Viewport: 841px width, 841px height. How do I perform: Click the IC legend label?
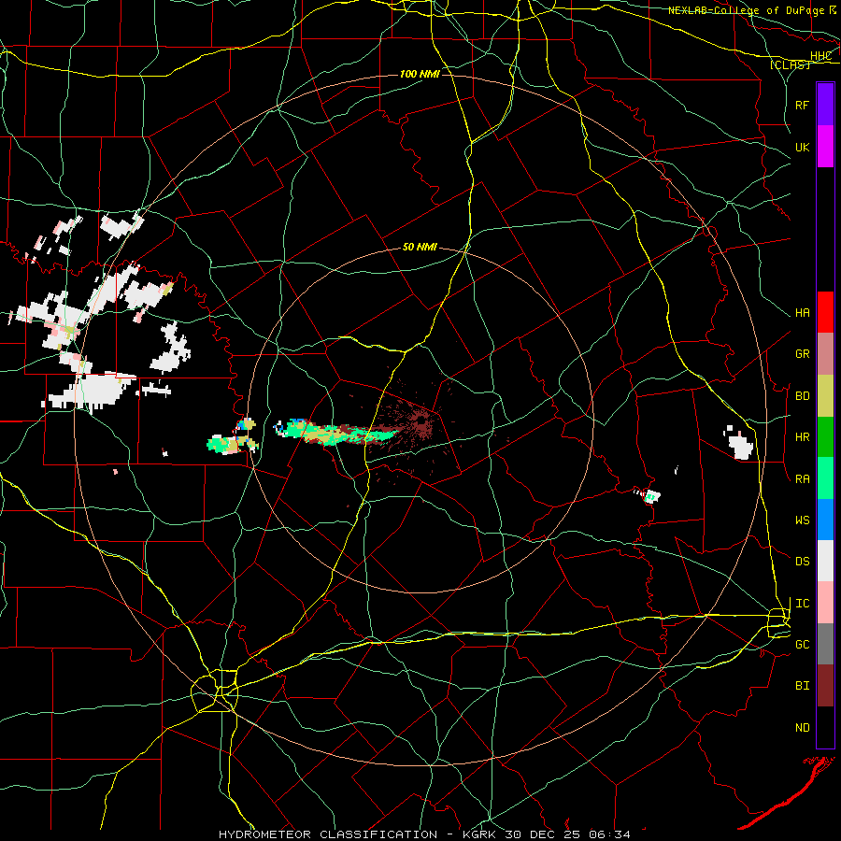click(x=802, y=604)
